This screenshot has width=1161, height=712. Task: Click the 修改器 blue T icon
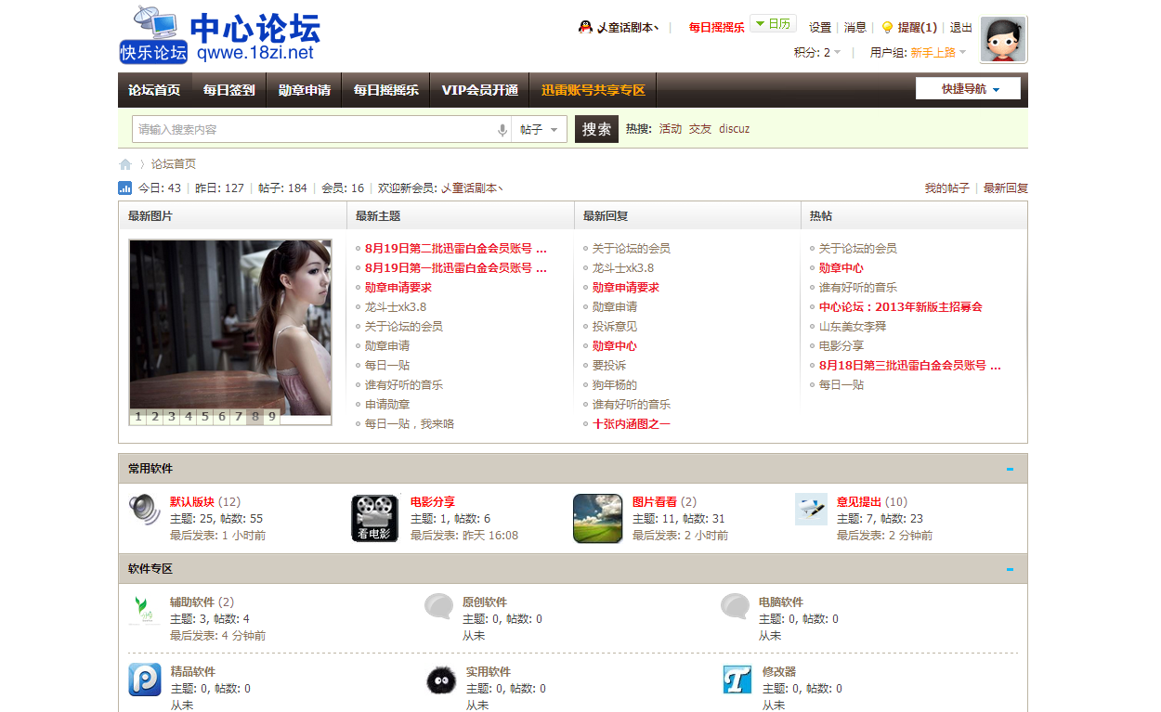737,680
